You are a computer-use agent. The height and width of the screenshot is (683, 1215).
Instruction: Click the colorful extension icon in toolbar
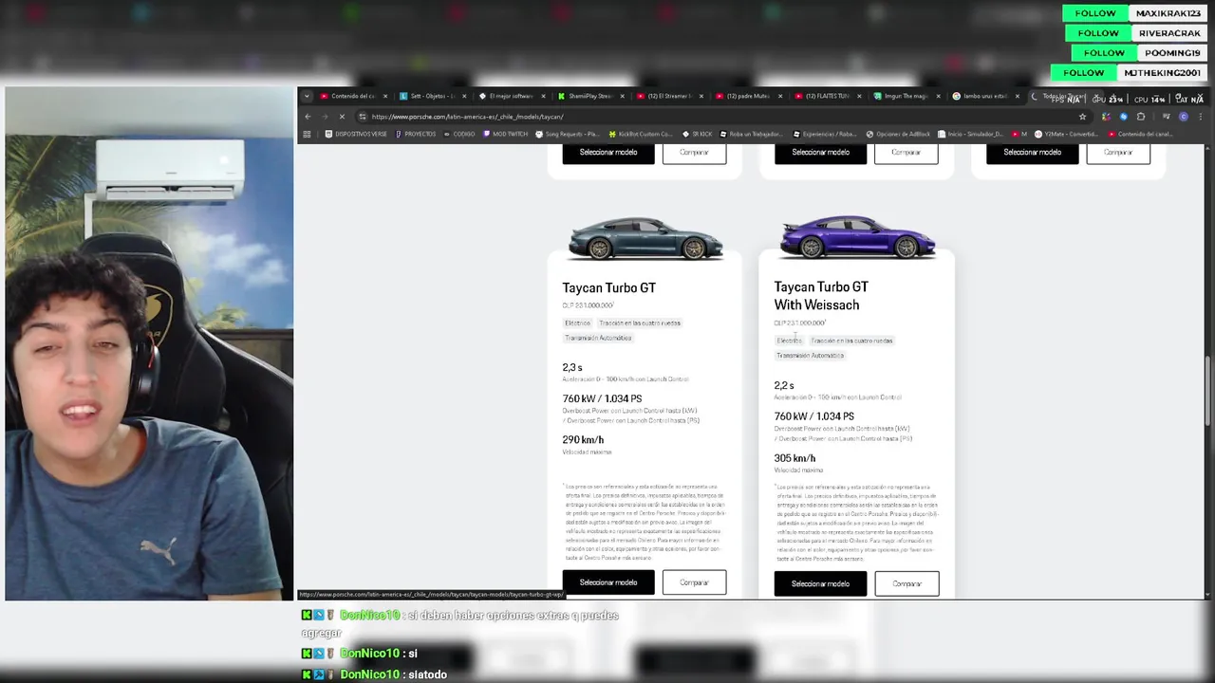coord(1106,117)
